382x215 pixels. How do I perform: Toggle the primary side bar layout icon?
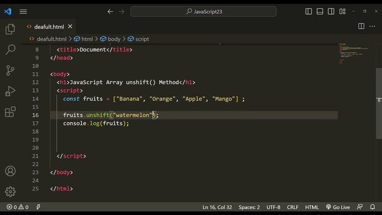(309, 11)
